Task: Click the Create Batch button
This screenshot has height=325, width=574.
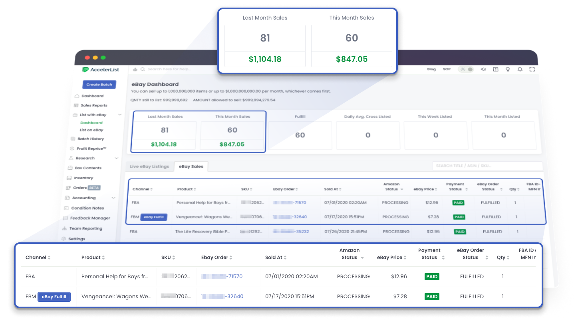Action: [x=99, y=85]
